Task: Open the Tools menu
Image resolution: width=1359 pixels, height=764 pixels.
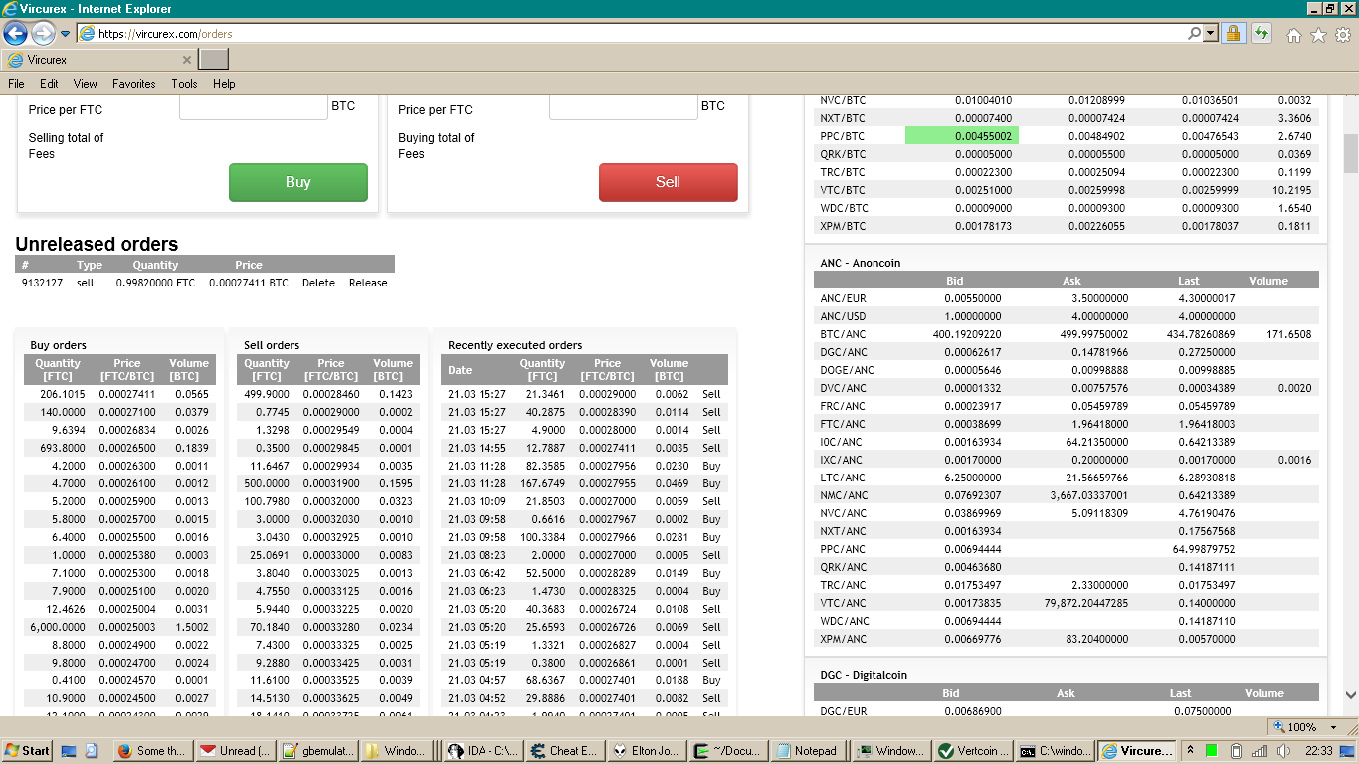Action: point(184,84)
